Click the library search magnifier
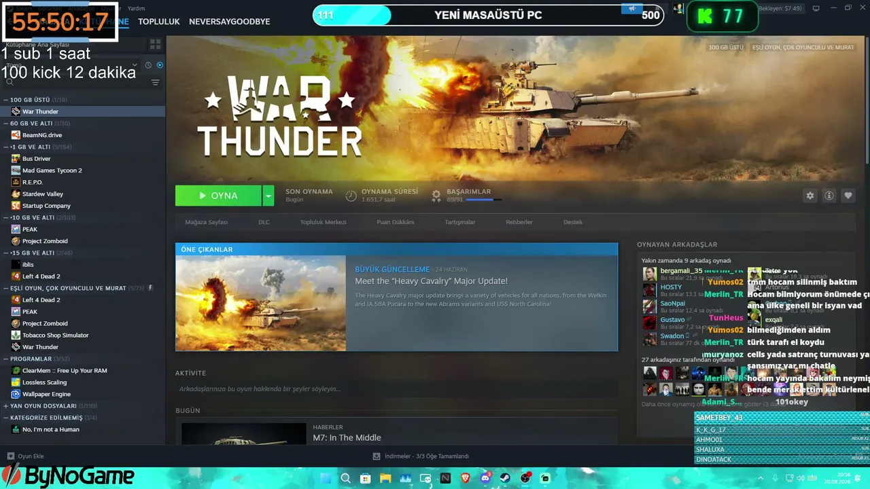 click(10, 82)
